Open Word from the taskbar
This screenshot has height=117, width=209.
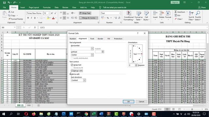101,114
